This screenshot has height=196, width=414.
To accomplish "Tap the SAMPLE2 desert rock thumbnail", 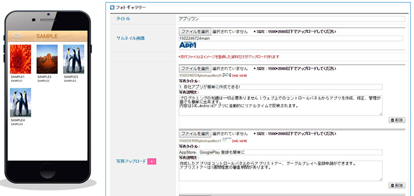I will 47,59.
